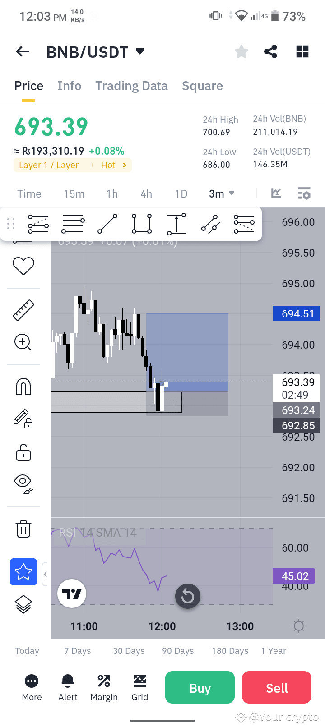The height and width of the screenshot is (727, 325).
Task: Select the trend line drawing tool
Action: 107,223
